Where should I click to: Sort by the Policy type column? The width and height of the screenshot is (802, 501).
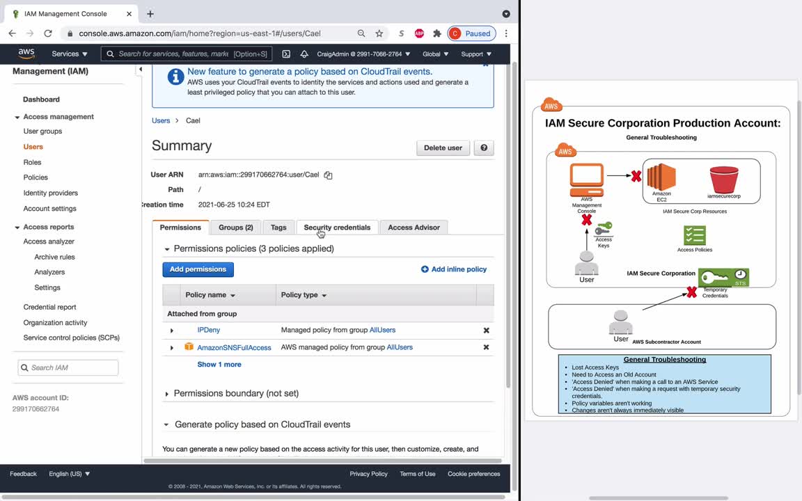tap(304, 295)
